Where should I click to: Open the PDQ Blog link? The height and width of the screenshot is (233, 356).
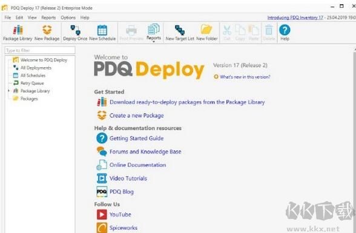pos(122,192)
